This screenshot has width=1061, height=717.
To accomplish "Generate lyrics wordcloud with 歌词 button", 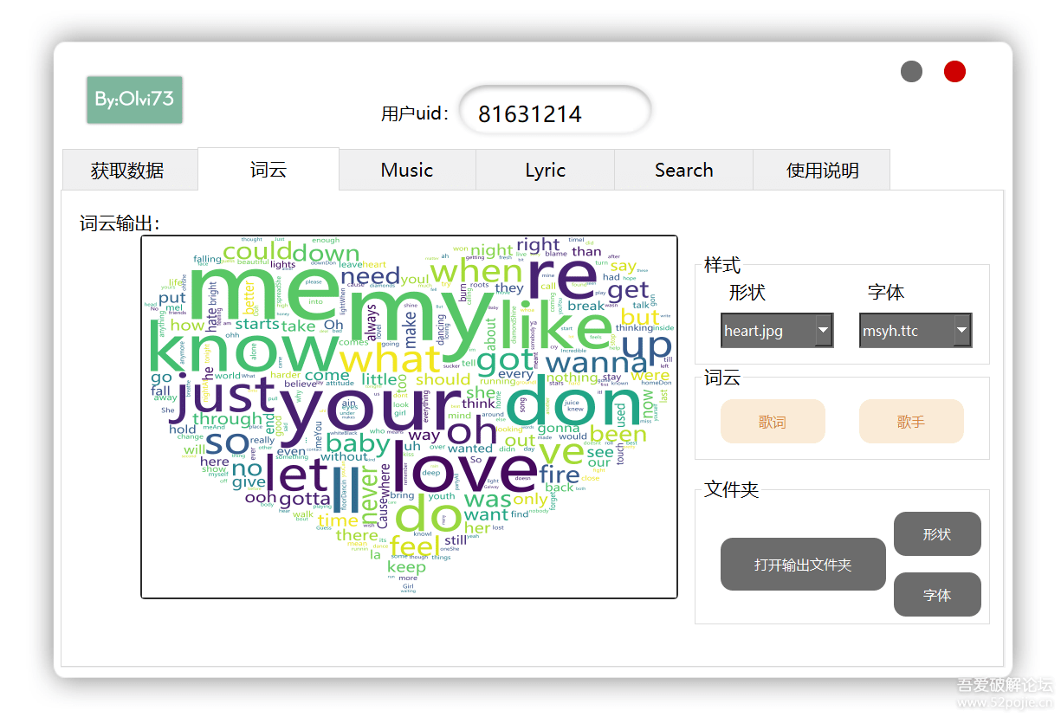I will [x=773, y=421].
